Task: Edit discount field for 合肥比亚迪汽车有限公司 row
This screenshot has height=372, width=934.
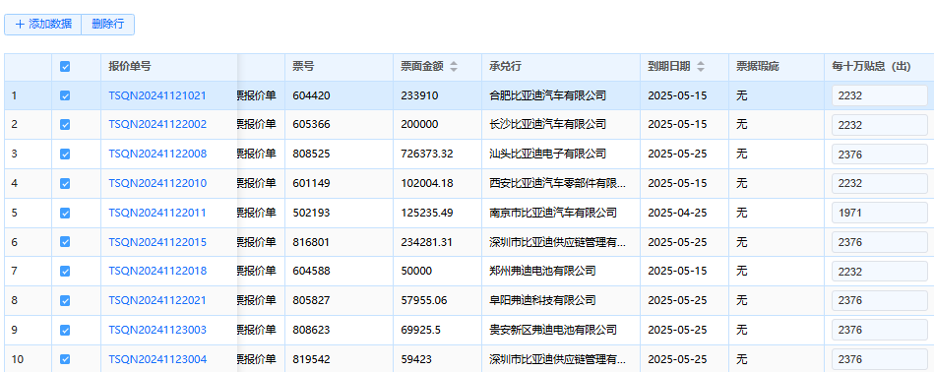Action: click(x=880, y=95)
